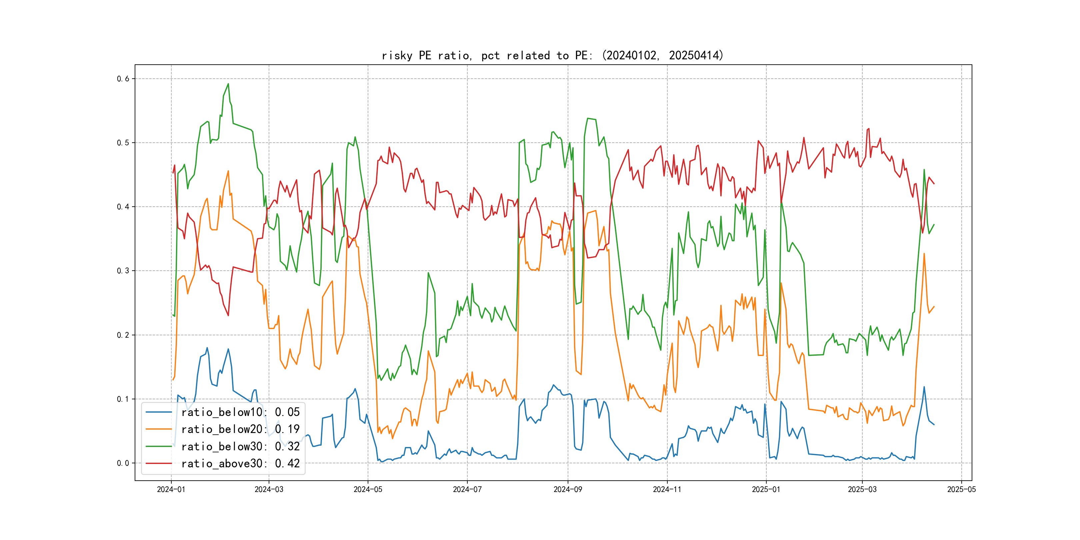Screen dimensions: 1080x540
Task: Click the 2025-01 x-axis tick label
Action: coord(766,489)
